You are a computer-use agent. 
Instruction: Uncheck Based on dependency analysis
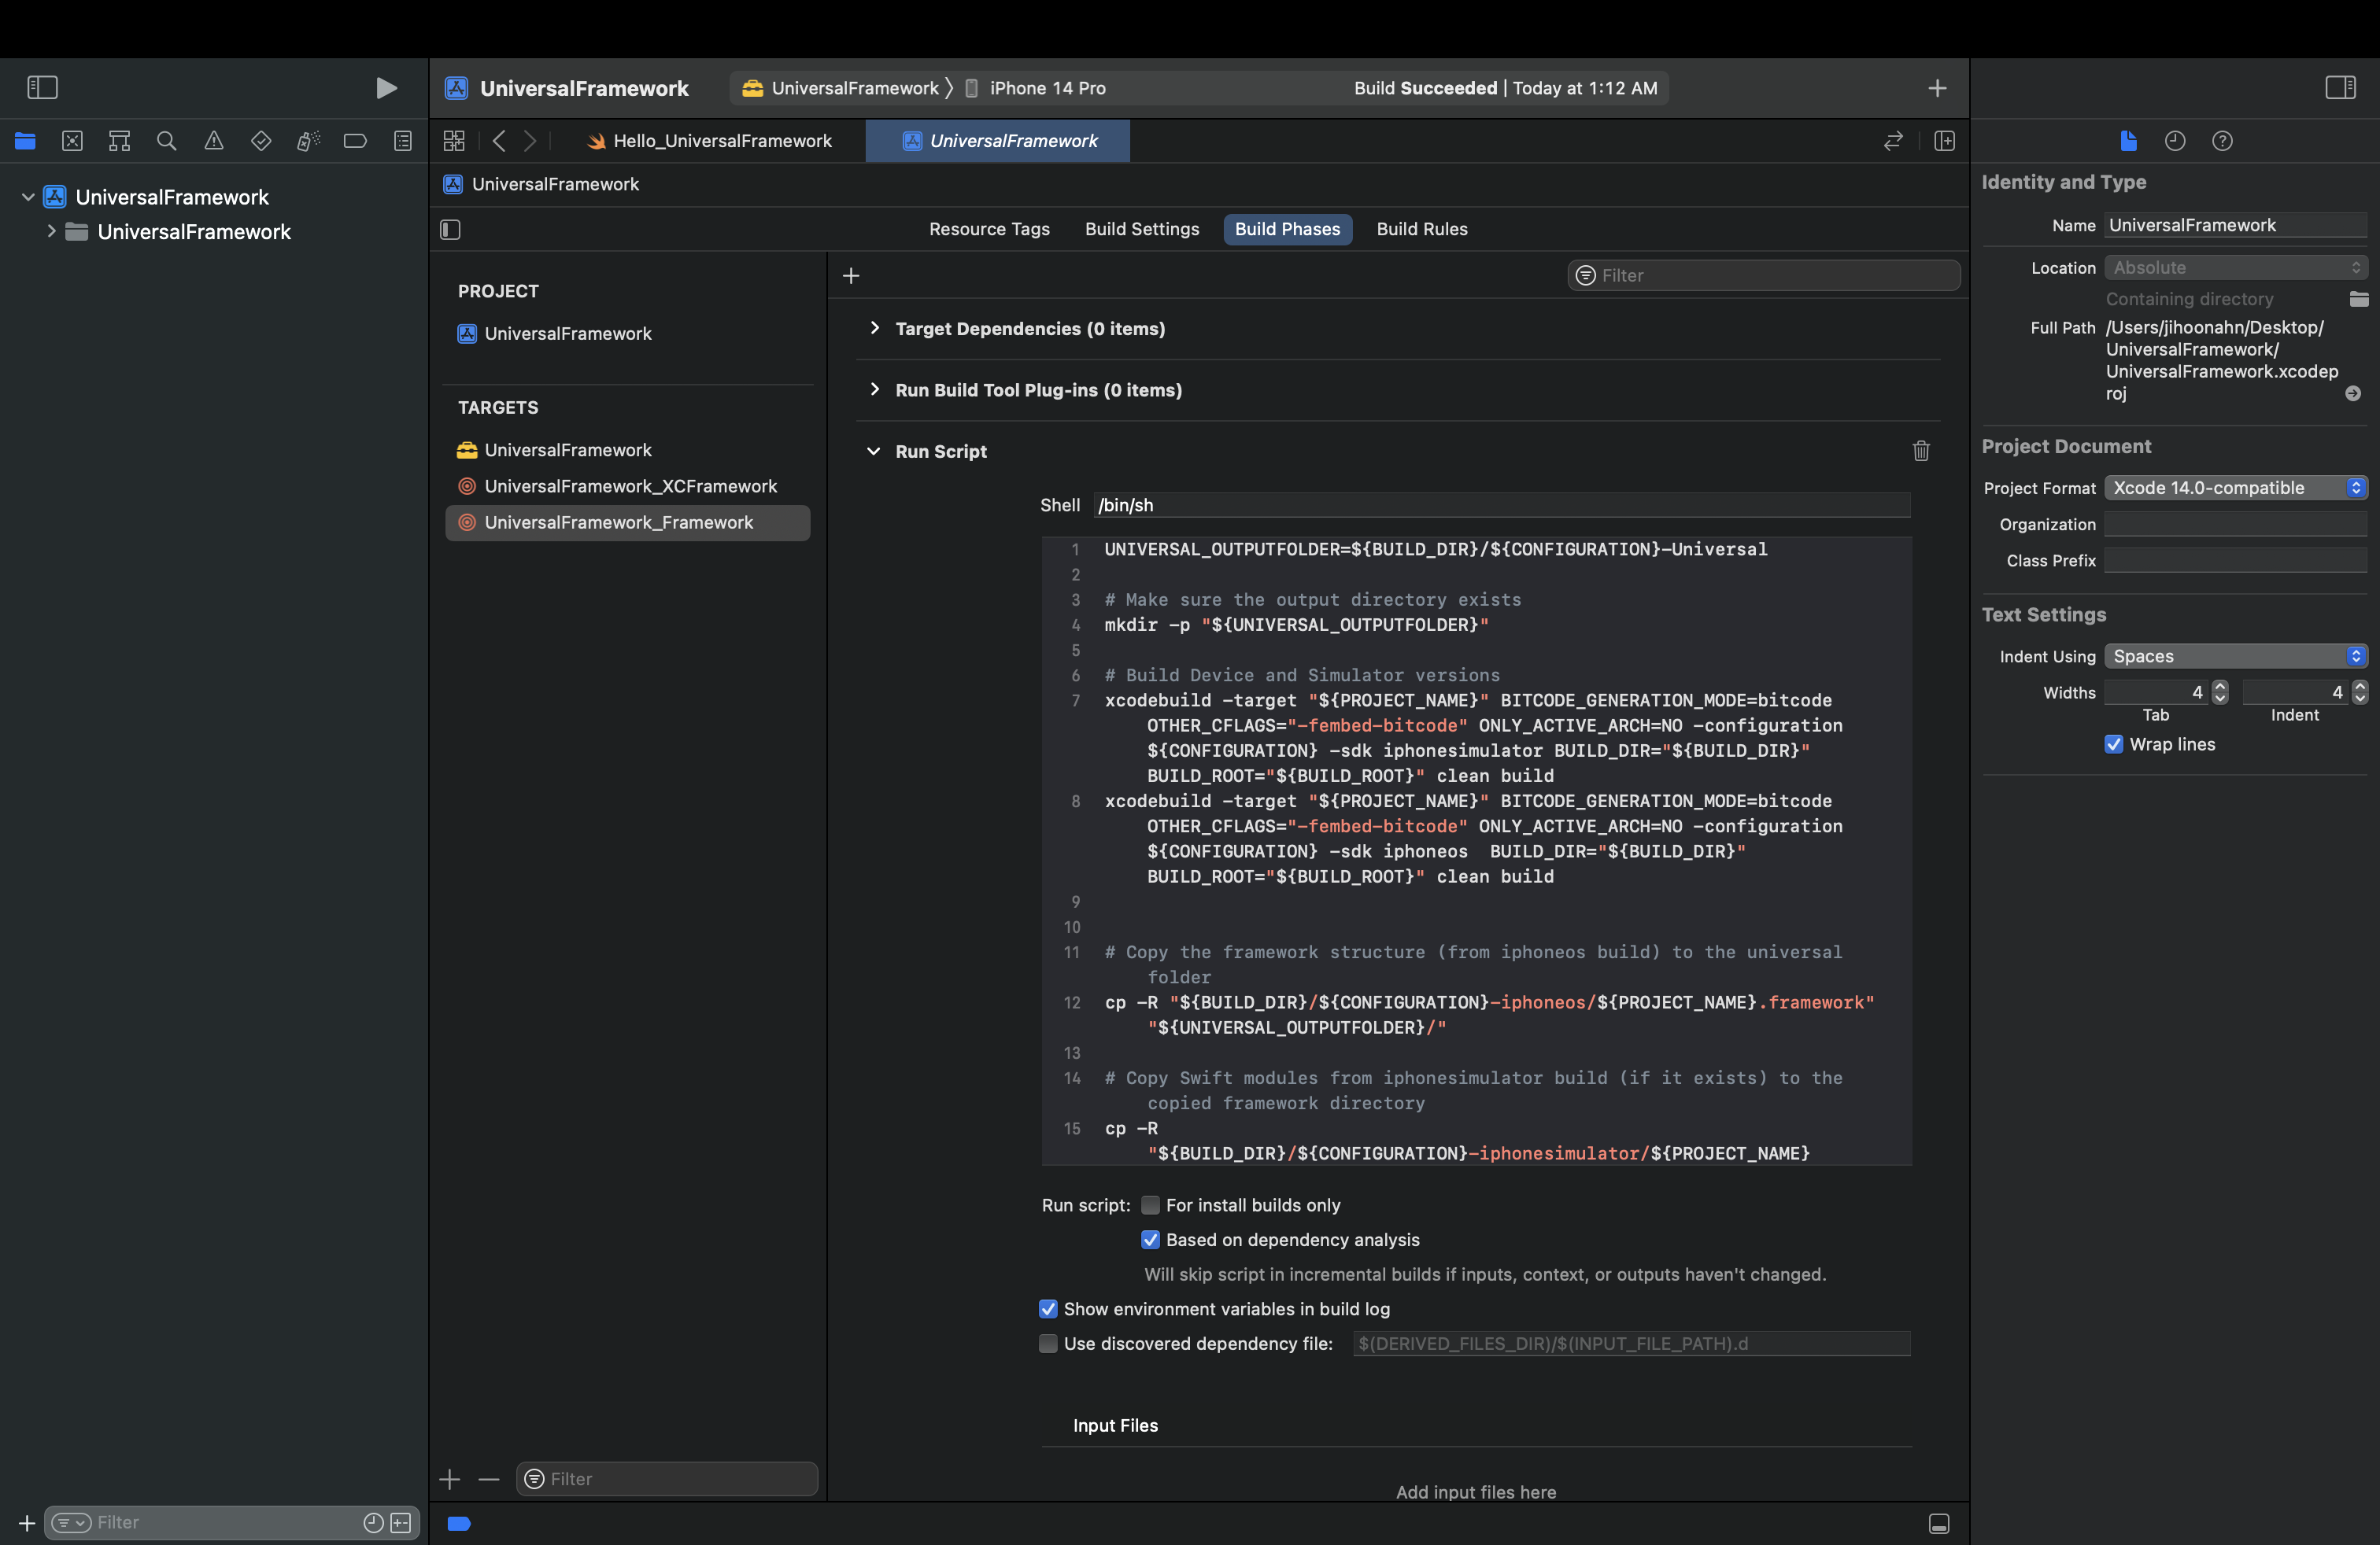[x=1150, y=1241]
